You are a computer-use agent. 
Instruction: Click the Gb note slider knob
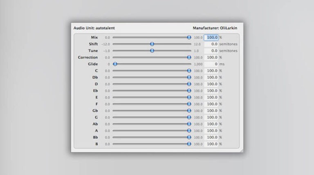[x=189, y=111]
